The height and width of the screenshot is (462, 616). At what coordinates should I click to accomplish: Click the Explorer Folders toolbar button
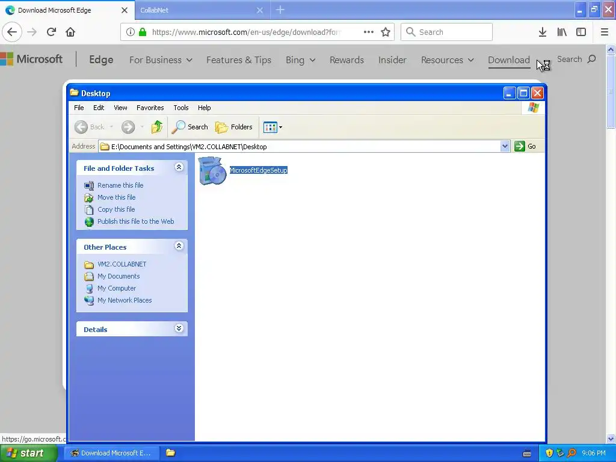pyautogui.click(x=234, y=127)
